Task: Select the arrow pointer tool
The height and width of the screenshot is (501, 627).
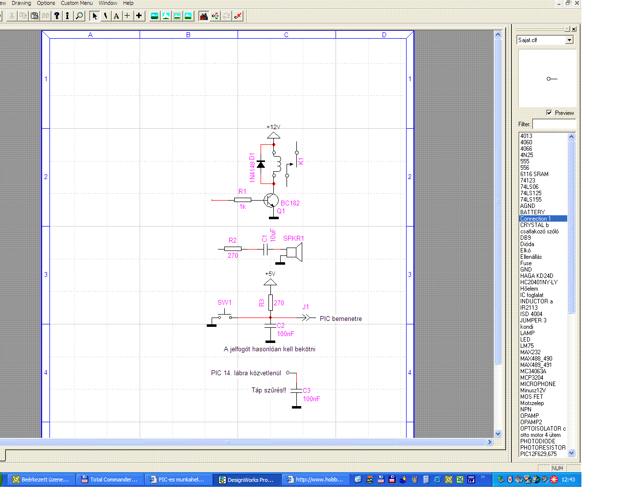Action: click(x=95, y=16)
